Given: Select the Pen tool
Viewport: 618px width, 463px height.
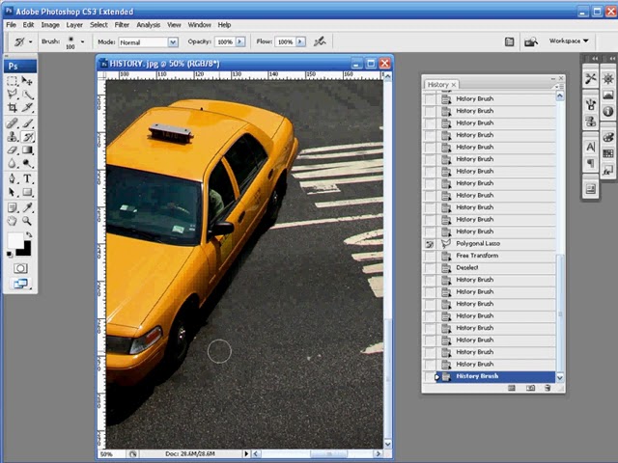Looking at the screenshot, I should (13, 178).
